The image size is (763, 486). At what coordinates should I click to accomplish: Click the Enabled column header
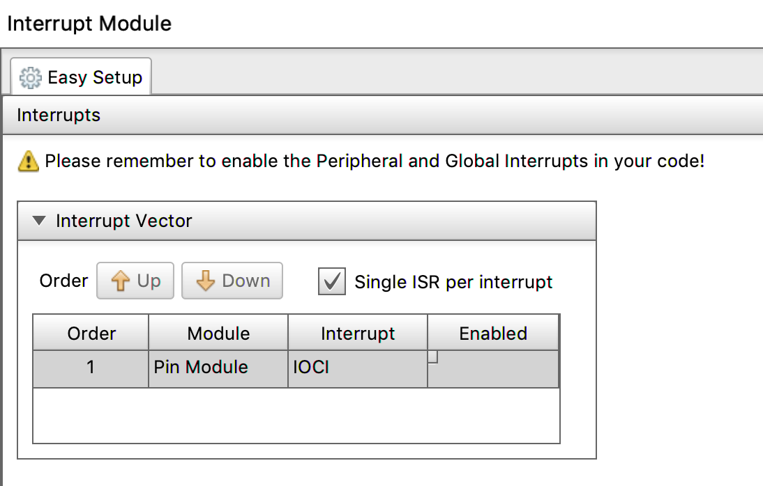493,333
